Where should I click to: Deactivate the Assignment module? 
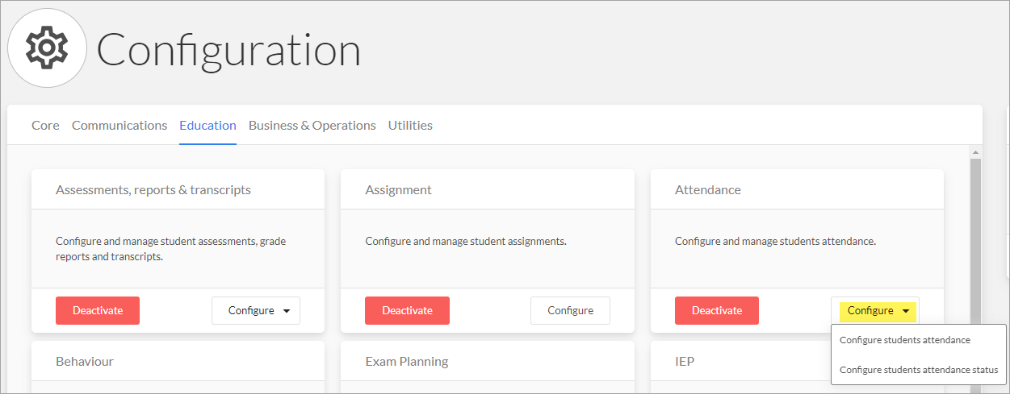point(407,310)
